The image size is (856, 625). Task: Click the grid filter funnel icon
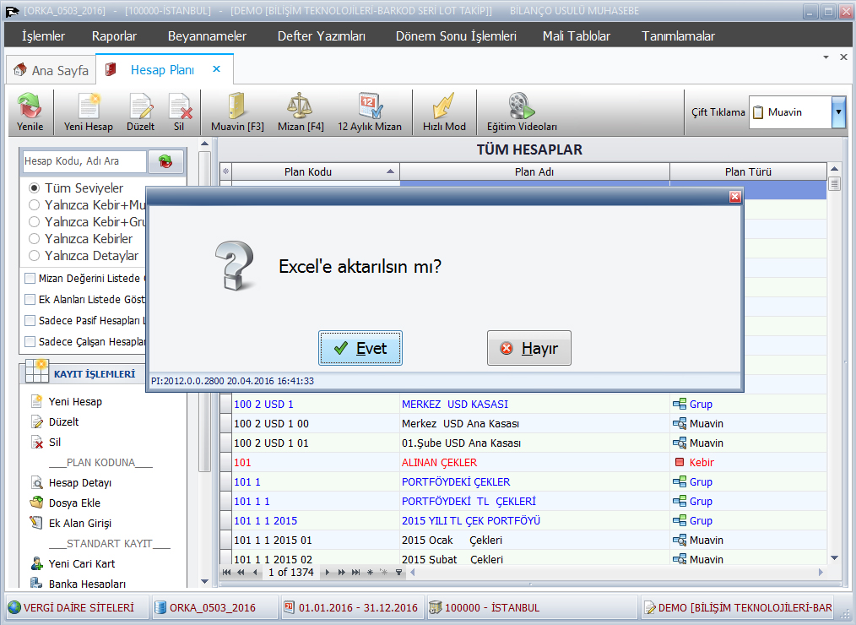click(399, 573)
